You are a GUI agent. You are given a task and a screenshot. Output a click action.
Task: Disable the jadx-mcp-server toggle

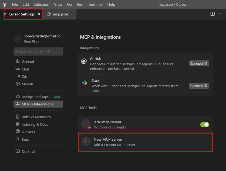click(205, 125)
